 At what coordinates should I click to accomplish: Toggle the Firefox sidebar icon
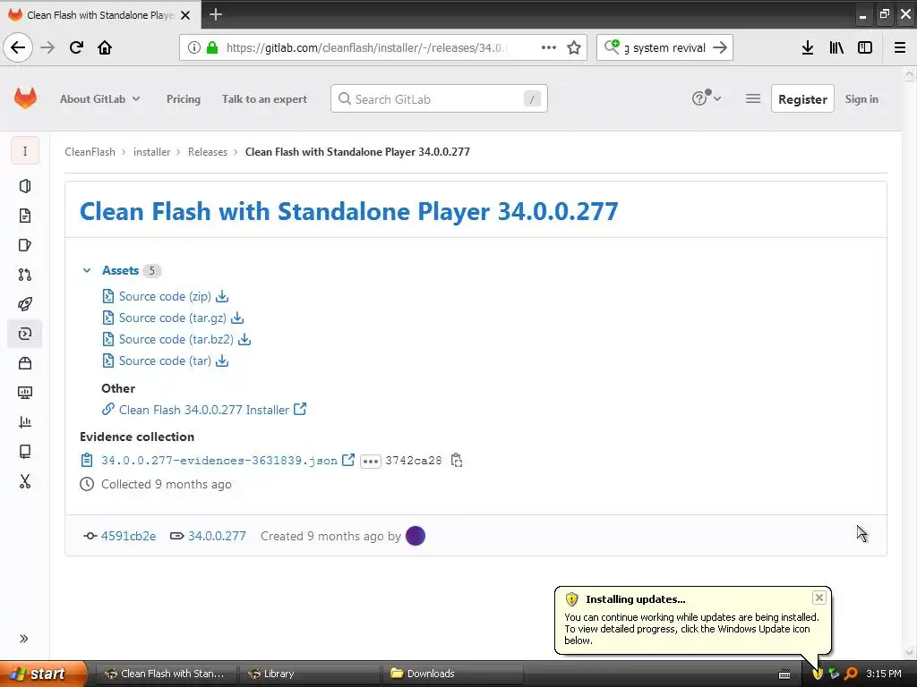(865, 48)
